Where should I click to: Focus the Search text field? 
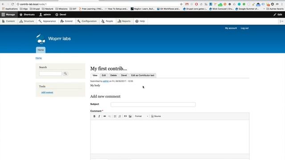50,73
